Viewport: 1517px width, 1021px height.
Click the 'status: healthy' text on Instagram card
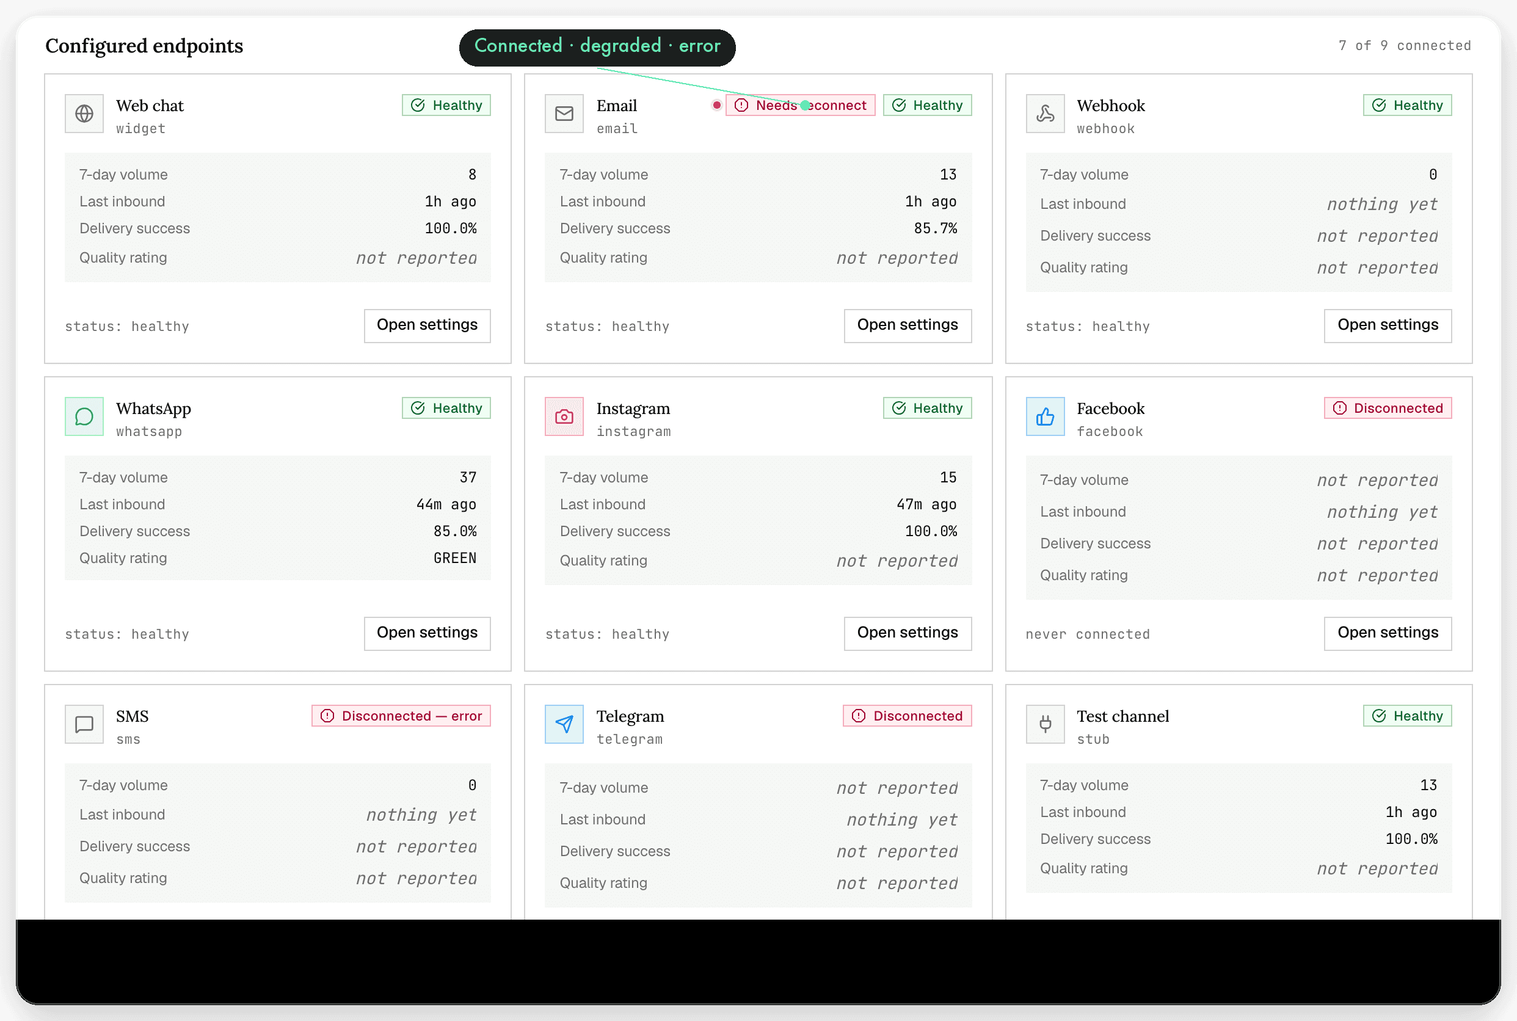coord(607,634)
